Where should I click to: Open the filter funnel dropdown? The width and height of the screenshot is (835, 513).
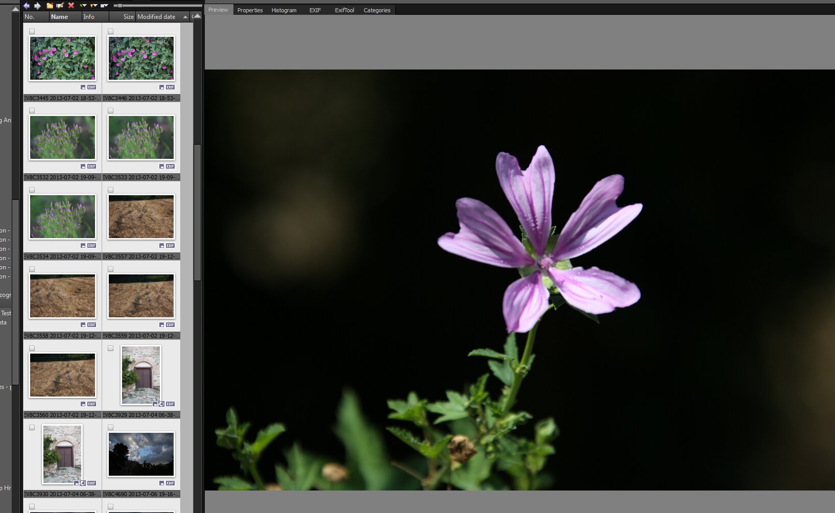(x=93, y=6)
